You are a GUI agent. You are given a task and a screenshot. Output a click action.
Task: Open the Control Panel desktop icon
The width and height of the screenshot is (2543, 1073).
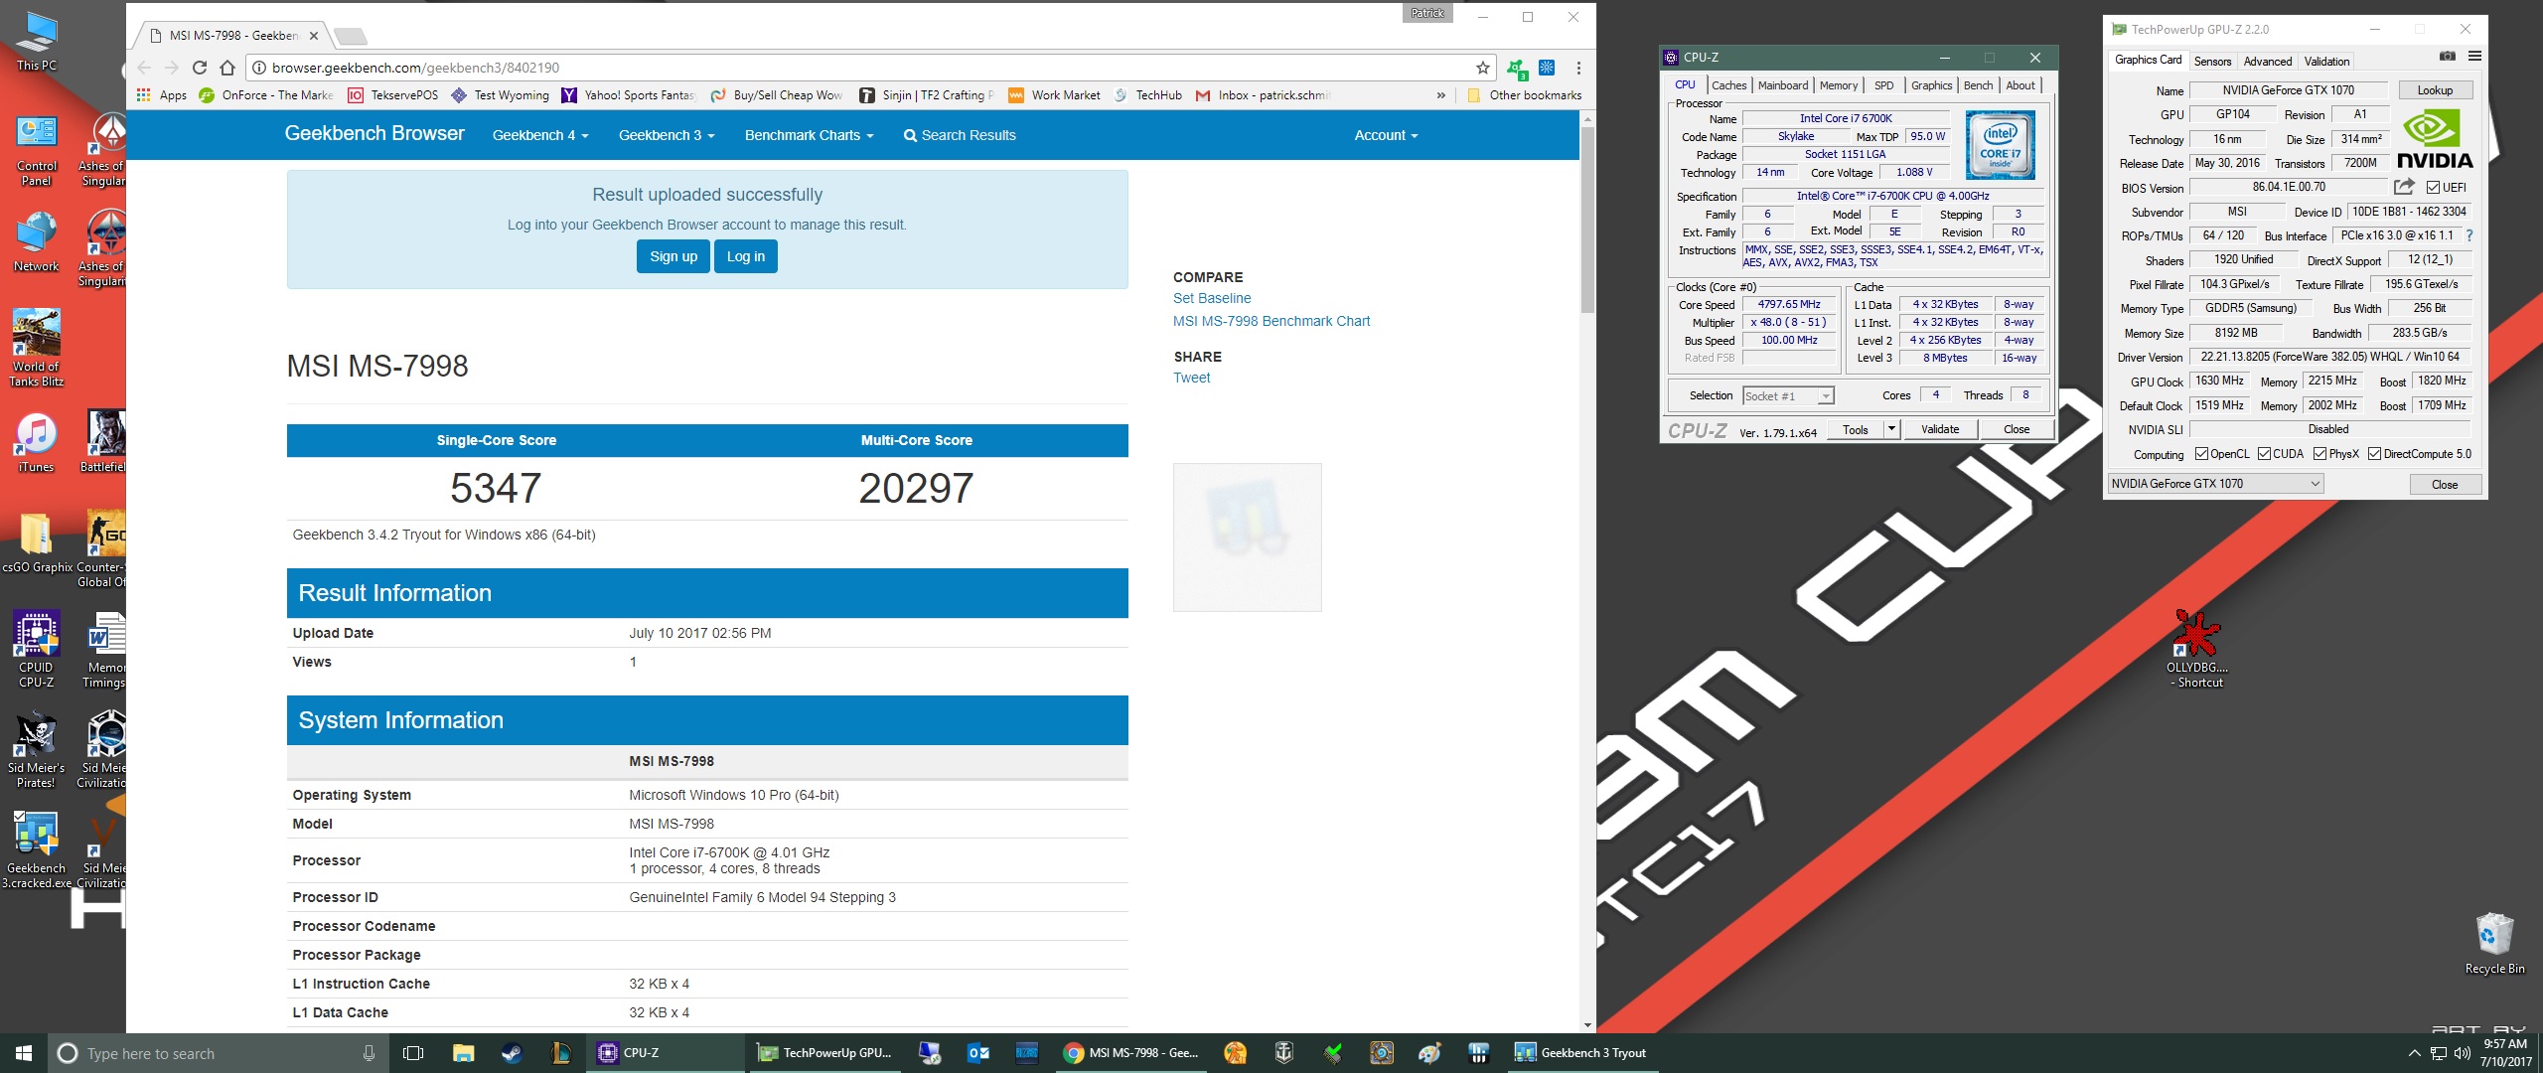pos(37,151)
